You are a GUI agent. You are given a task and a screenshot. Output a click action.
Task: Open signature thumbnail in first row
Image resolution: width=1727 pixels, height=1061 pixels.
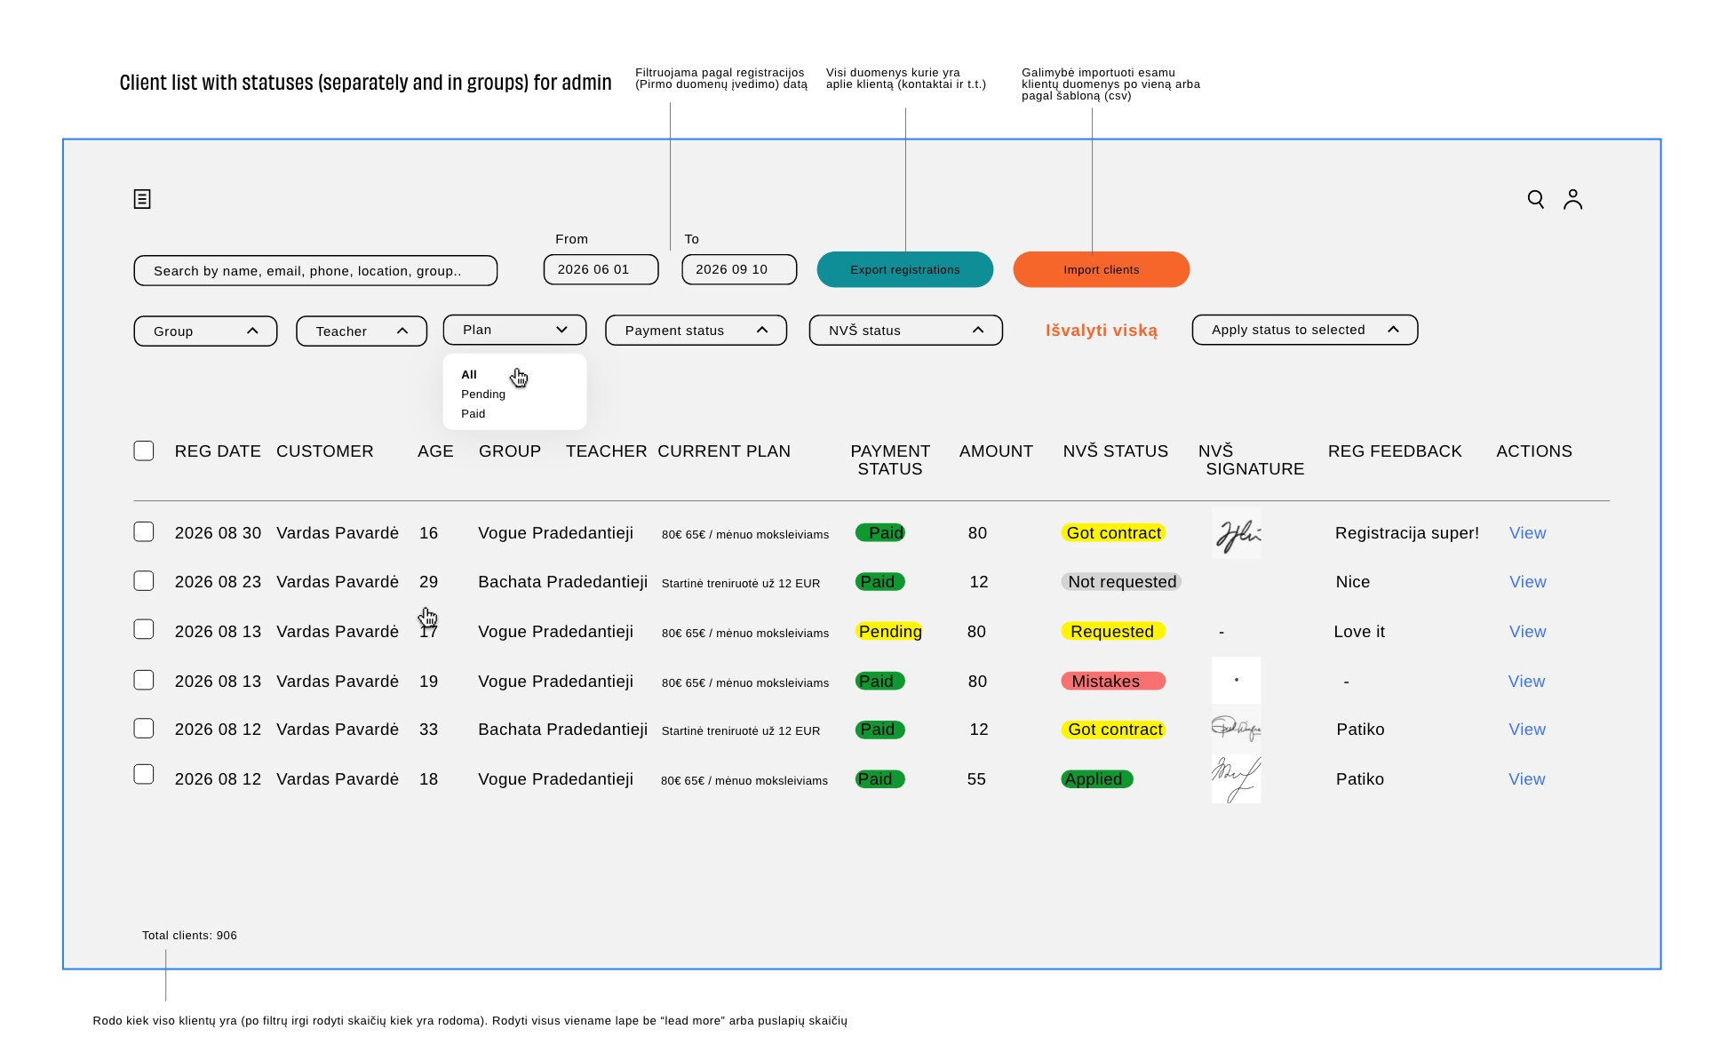(x=1237, y=533)
